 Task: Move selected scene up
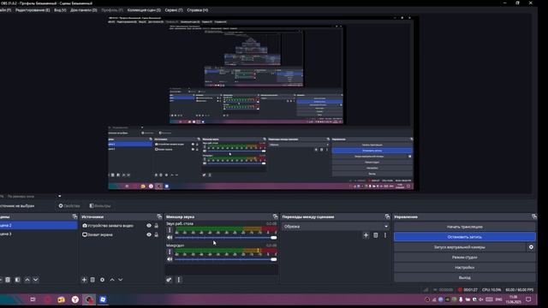27,280
